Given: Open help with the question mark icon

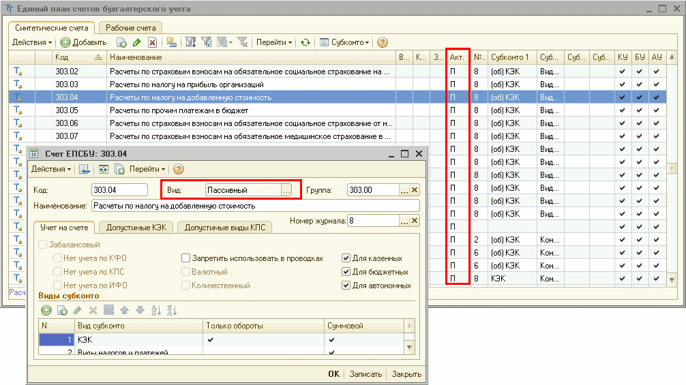Looking at the screenshot, I should pyautogui.click(x=383, y=42).
